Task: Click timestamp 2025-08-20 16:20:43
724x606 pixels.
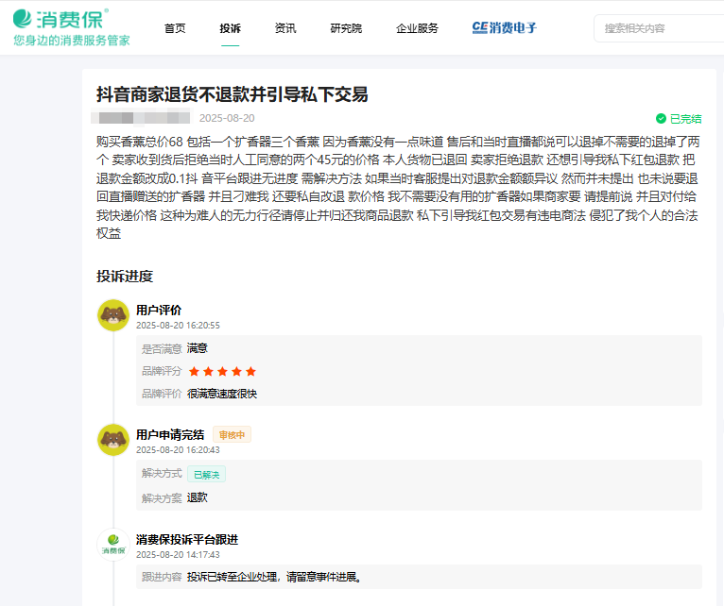Action: coord(178,449)
